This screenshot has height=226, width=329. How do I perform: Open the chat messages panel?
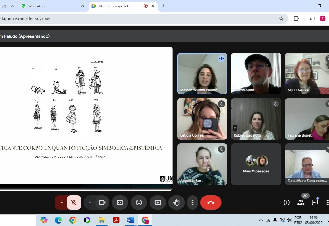point(315,202)
